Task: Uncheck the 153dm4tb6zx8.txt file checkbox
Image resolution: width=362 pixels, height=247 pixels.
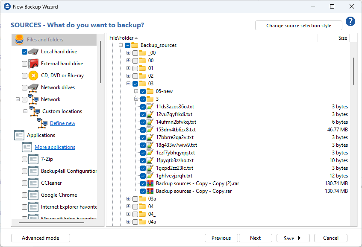Action: coord(143,130)
